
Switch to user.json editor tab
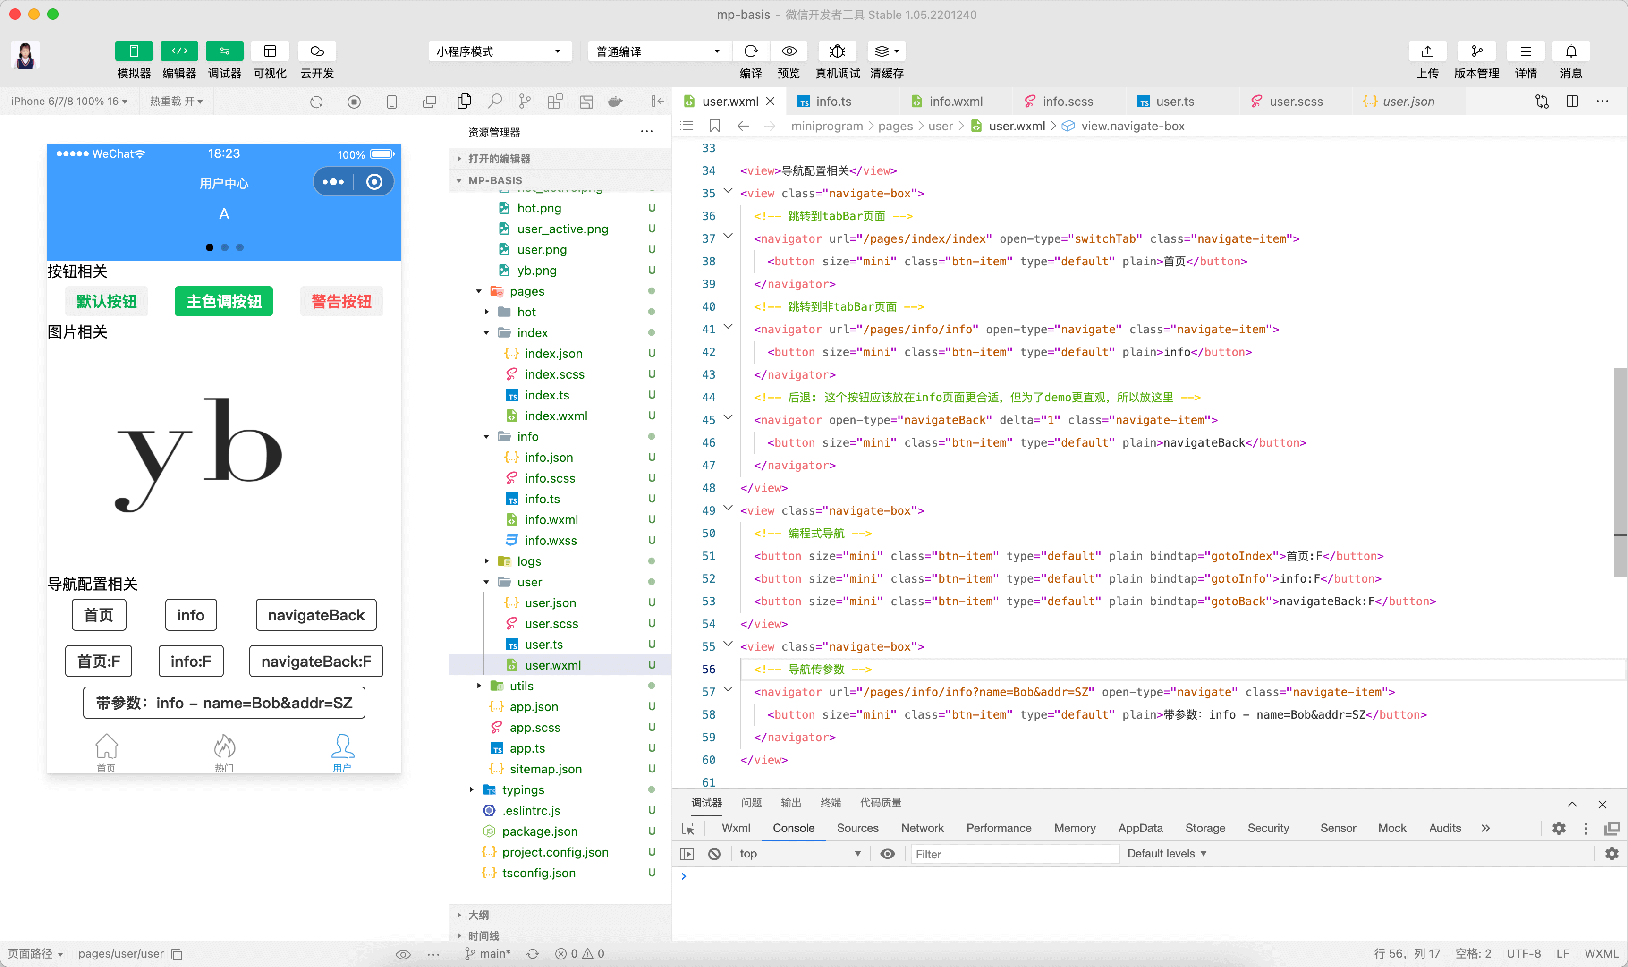tap(1408, 101)
